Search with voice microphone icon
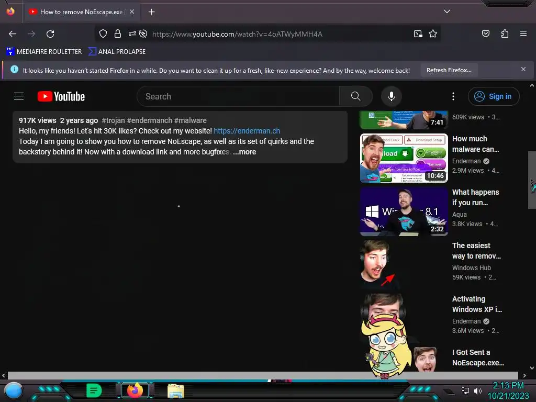Screen dimensions: 536x402 pyautogui.click(x=392, y=96)
